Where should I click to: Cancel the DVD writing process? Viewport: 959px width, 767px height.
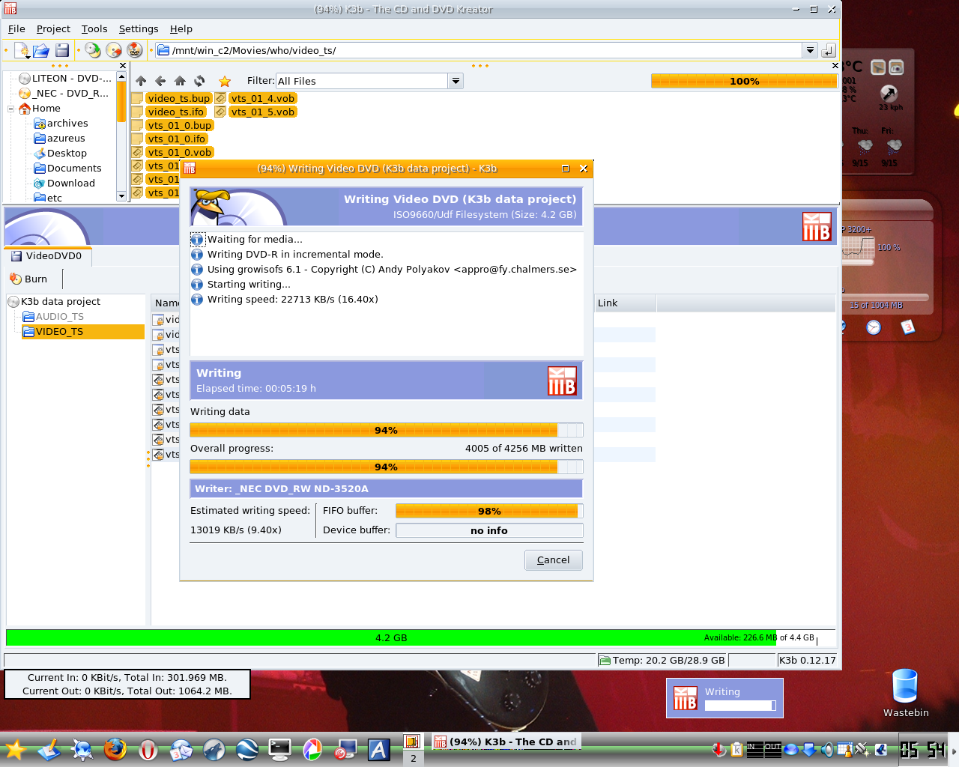(x=553, y=560)
